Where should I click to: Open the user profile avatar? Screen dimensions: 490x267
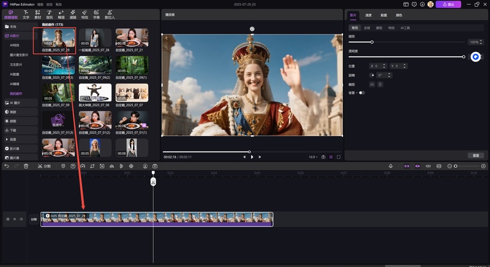tap(431, 4)
